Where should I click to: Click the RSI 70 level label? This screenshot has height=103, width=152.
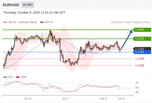(x=137, y=83)
